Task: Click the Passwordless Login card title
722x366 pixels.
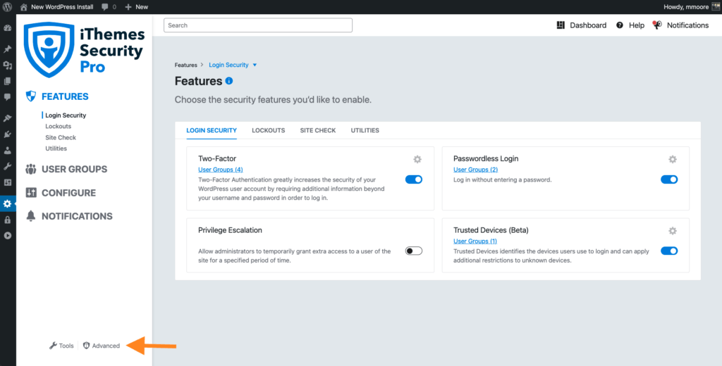Action: click(x=486, y=158)
